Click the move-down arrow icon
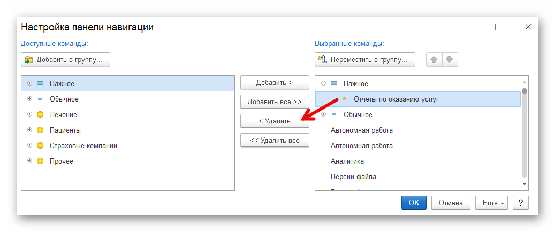This screenshot has height=232, width=555. point(449,59)
